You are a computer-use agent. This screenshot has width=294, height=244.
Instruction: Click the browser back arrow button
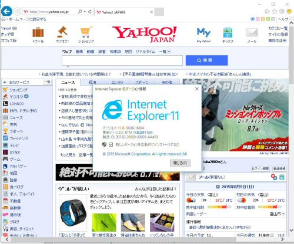point(6,12)
